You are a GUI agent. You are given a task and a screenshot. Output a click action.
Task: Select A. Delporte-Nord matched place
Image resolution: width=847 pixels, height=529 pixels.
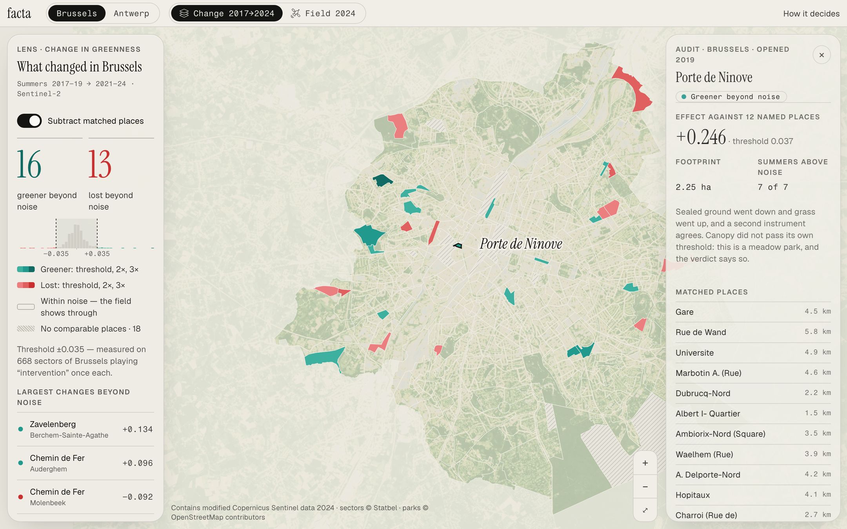(x=753, y=475)
